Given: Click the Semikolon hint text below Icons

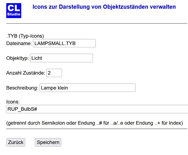Looking at the screenshot, I should (94, 123).
